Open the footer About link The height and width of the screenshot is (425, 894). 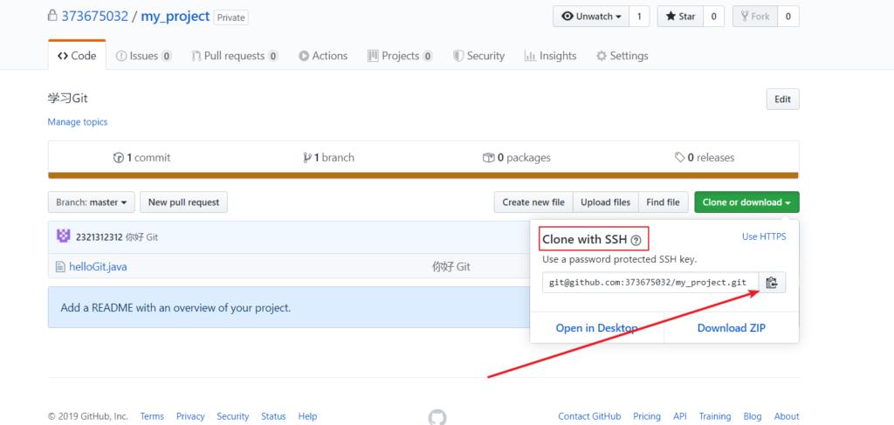tap(787, 416)
